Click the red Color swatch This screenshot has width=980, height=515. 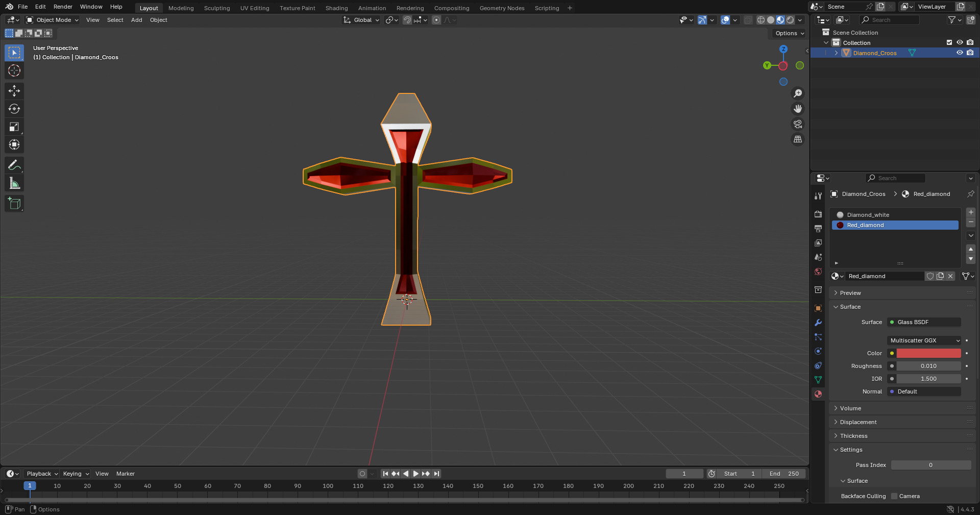(x=929, y=353)
